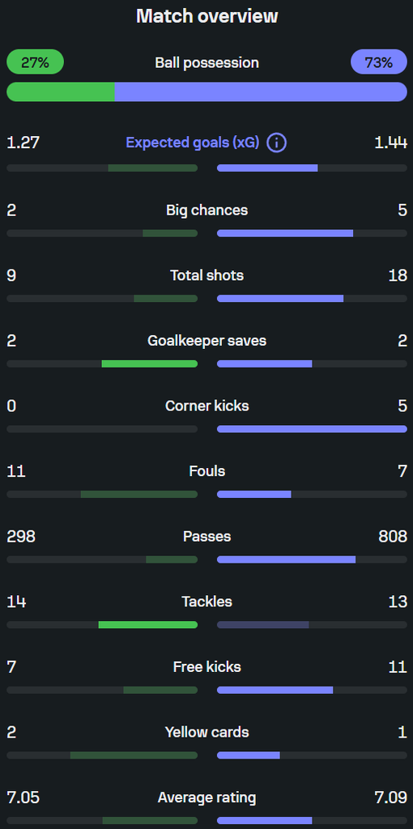The image size is (413, 829).
Task: Click the Goalkeeper saves green bar
Action: (150, 363)
